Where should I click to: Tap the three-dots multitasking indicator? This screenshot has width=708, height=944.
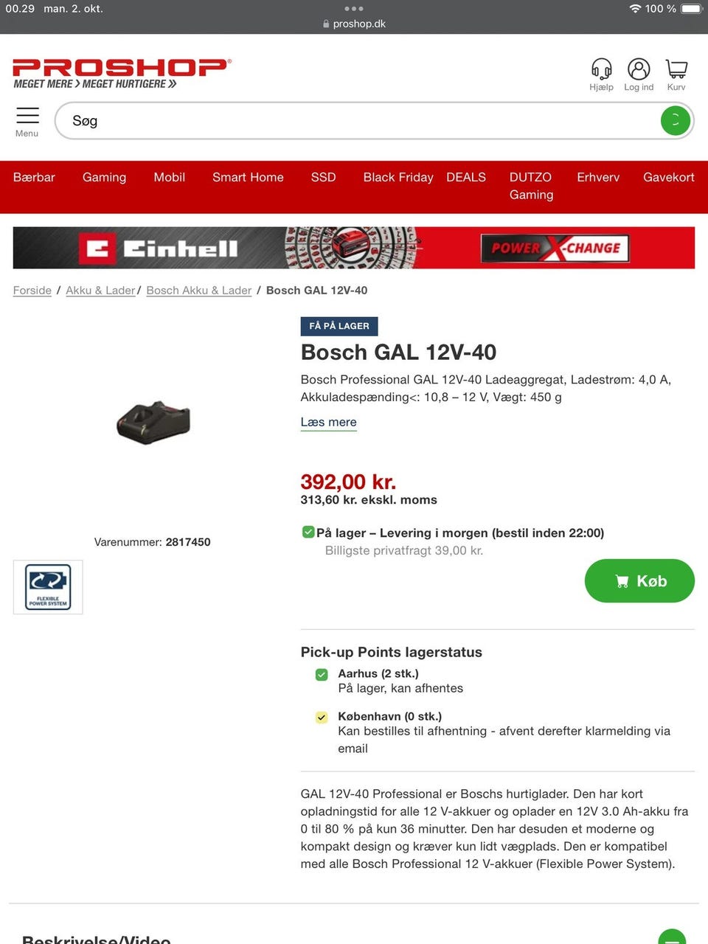[x=354, y=9]
